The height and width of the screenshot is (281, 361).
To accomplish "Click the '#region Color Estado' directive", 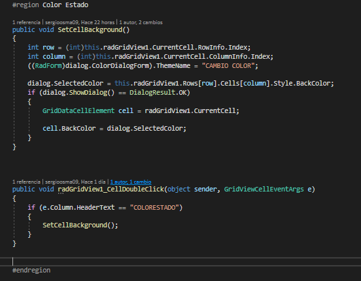I will (x=50, y=5).
